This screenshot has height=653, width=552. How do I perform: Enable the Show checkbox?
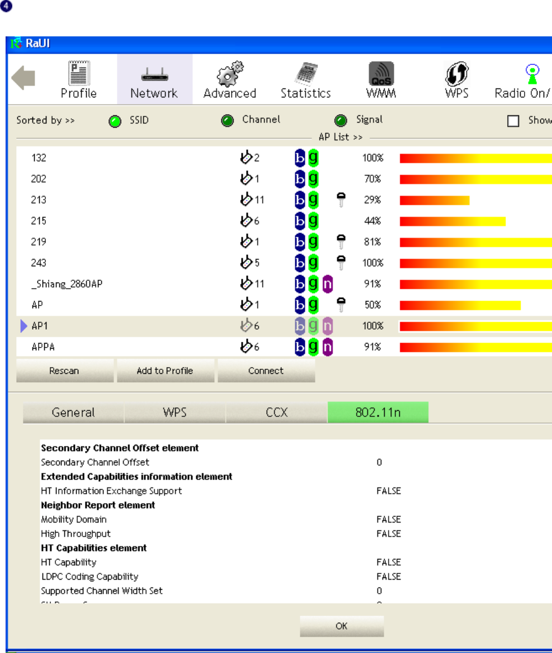pos(513,121)
